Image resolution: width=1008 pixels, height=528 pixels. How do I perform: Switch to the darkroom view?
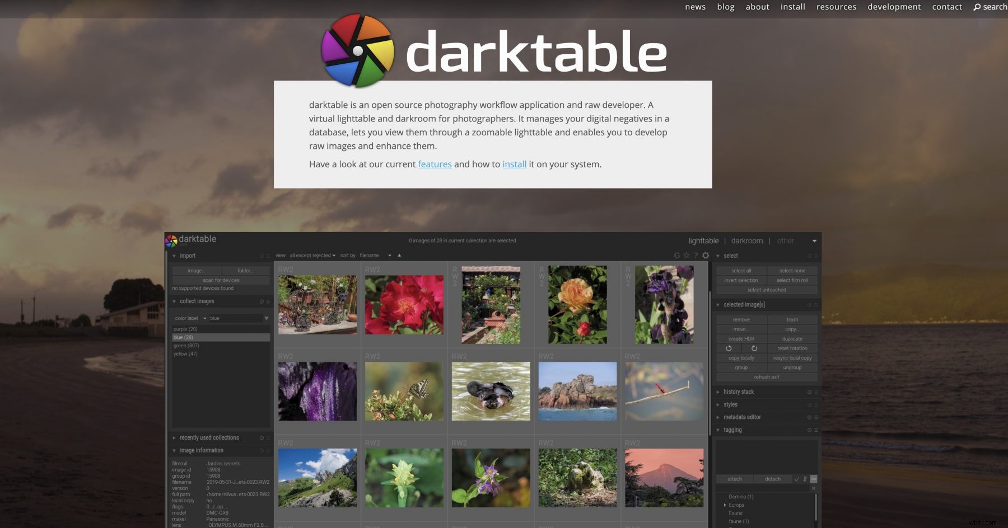pos(746,241)
